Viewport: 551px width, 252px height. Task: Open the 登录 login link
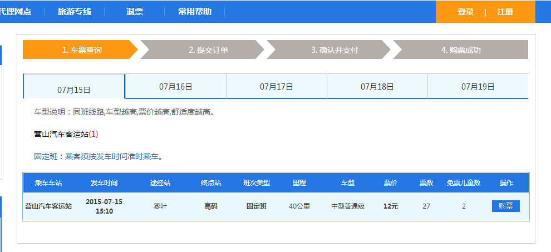pyautogui.click(x=465, y=12)
